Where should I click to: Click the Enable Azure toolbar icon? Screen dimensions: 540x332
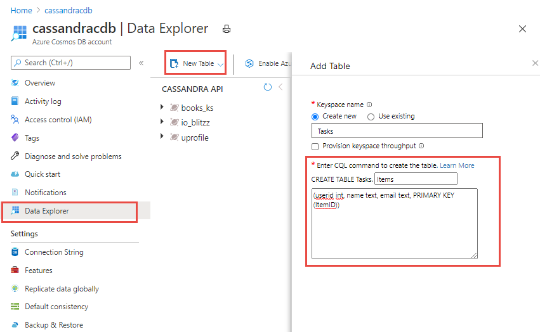coord(249,63)
